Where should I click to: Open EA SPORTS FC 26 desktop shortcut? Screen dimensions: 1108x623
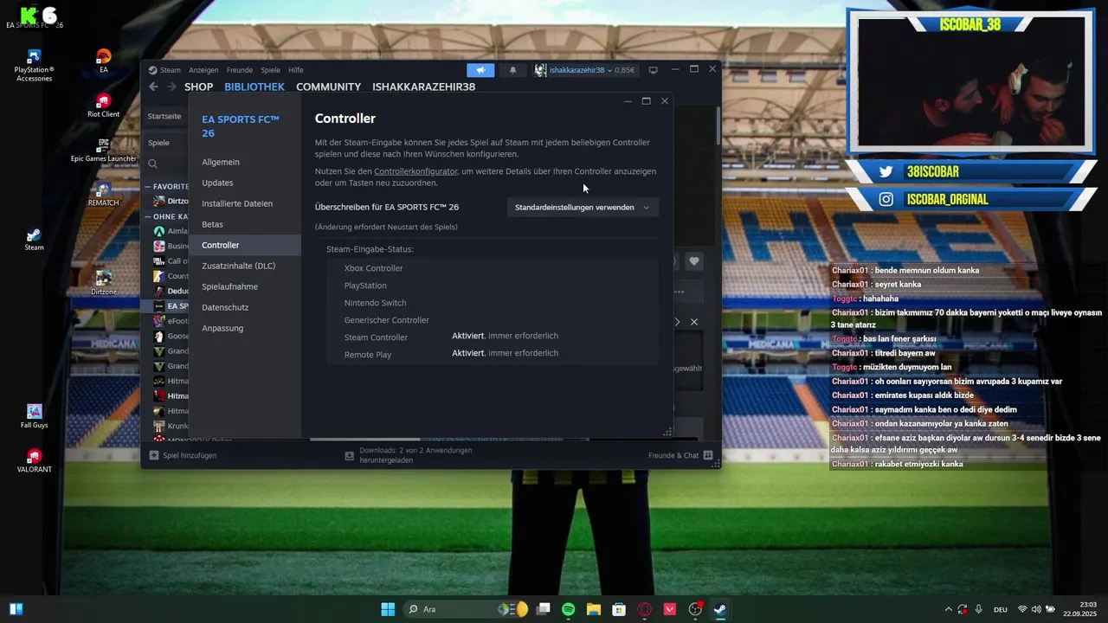[x=34, y=16]
